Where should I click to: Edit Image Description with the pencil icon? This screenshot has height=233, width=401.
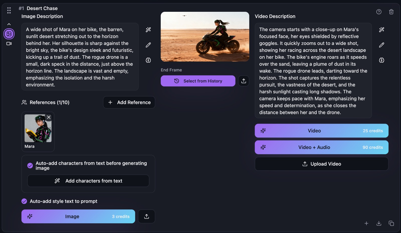(x=148, y=45)
